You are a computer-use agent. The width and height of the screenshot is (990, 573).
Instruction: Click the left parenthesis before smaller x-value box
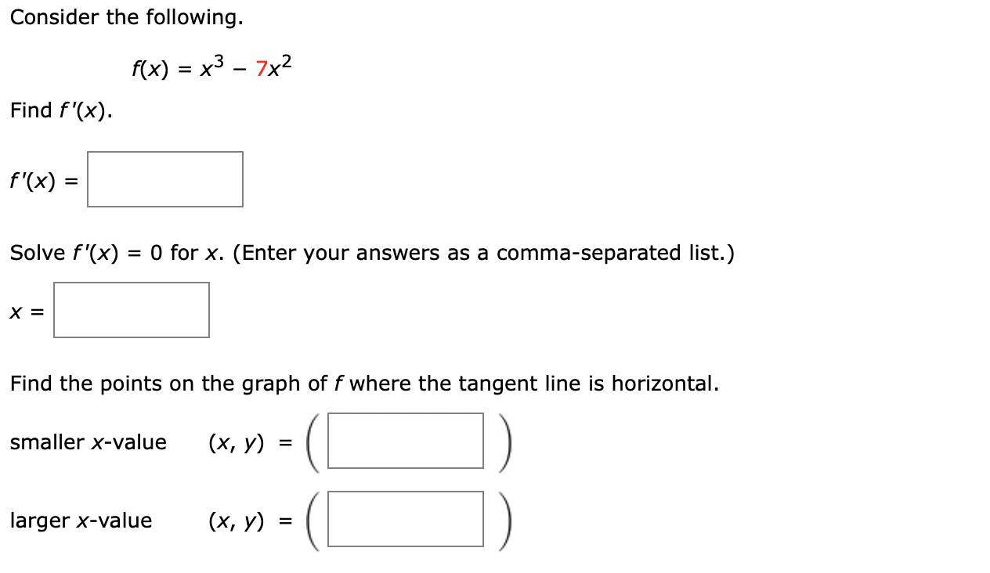[x=313, y=441]
